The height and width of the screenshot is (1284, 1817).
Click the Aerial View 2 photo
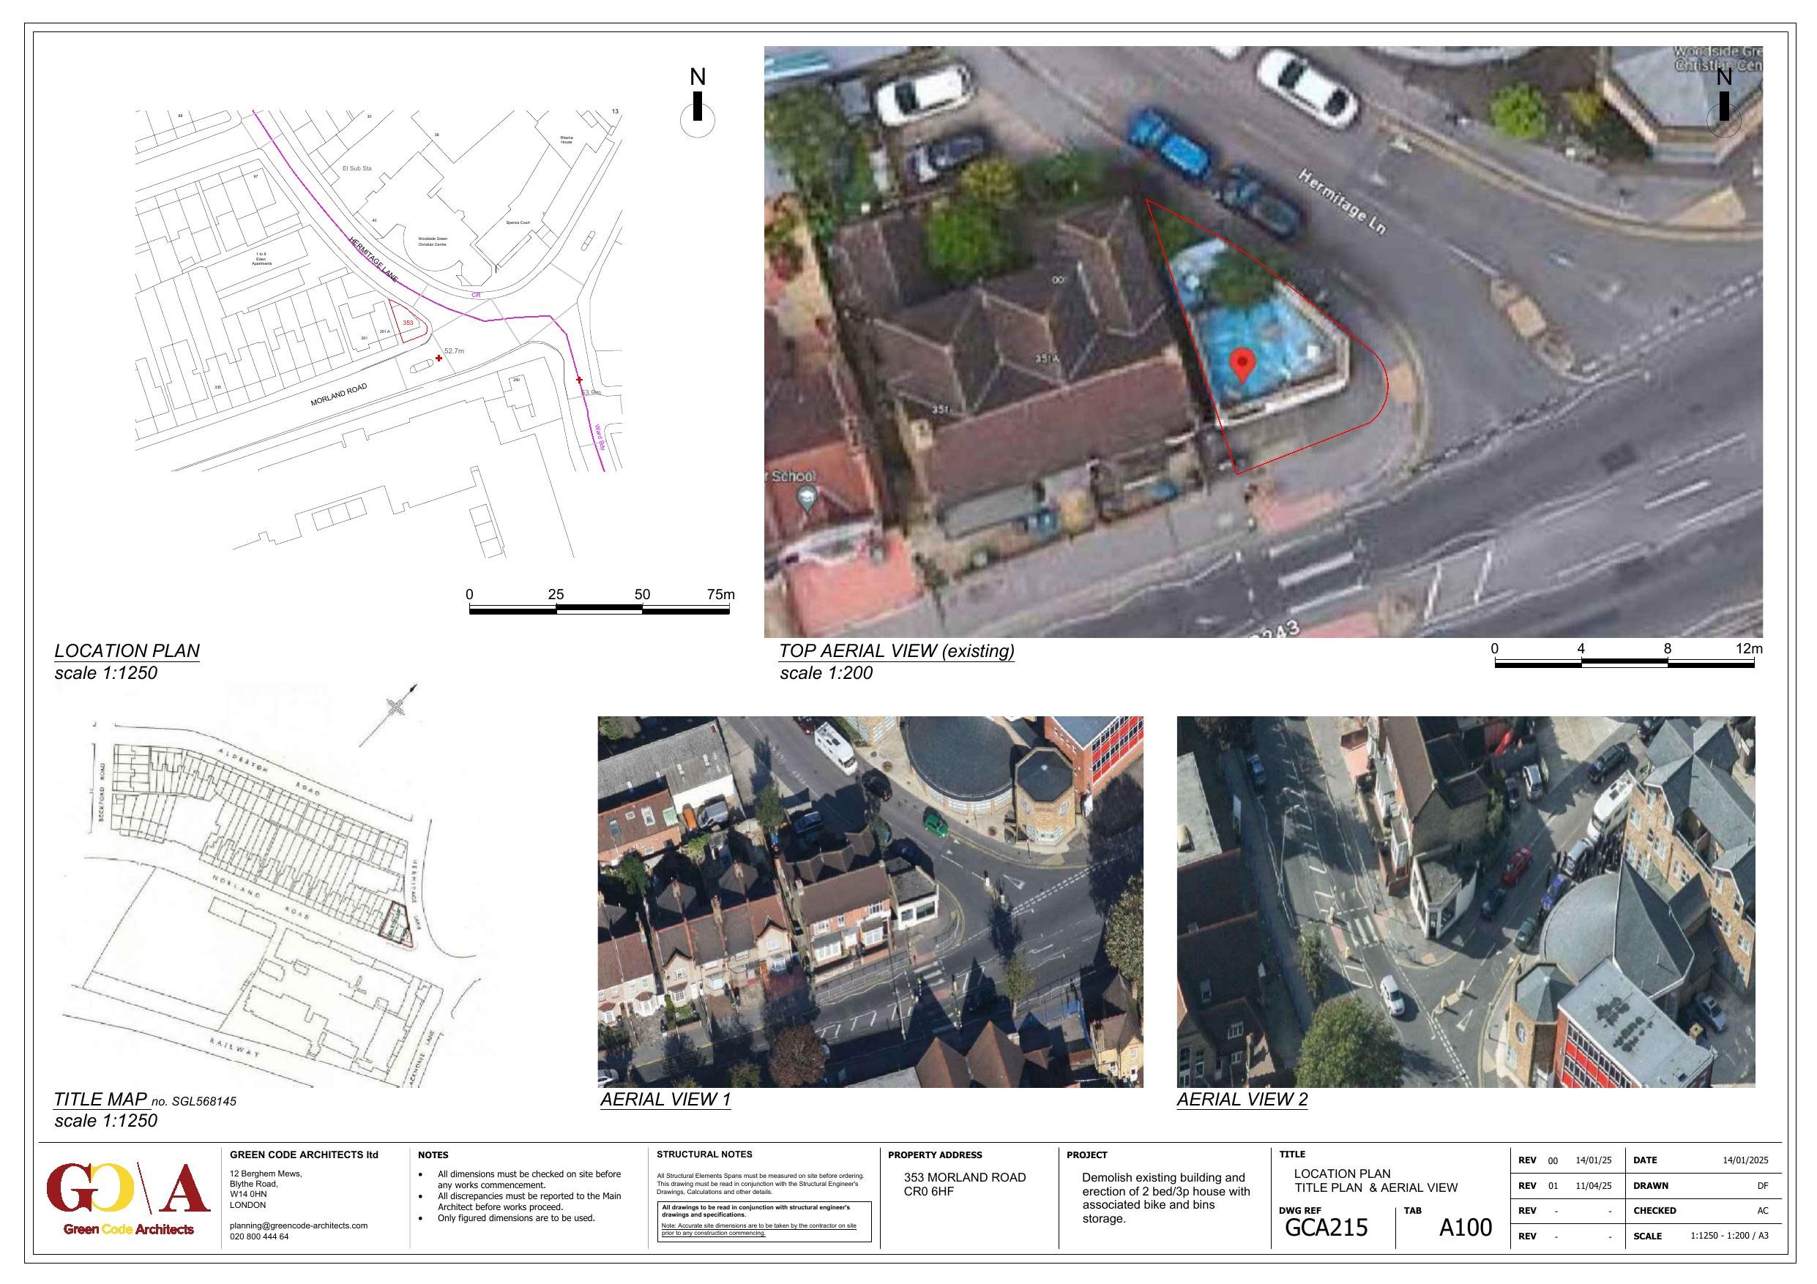click(1465, 901)
